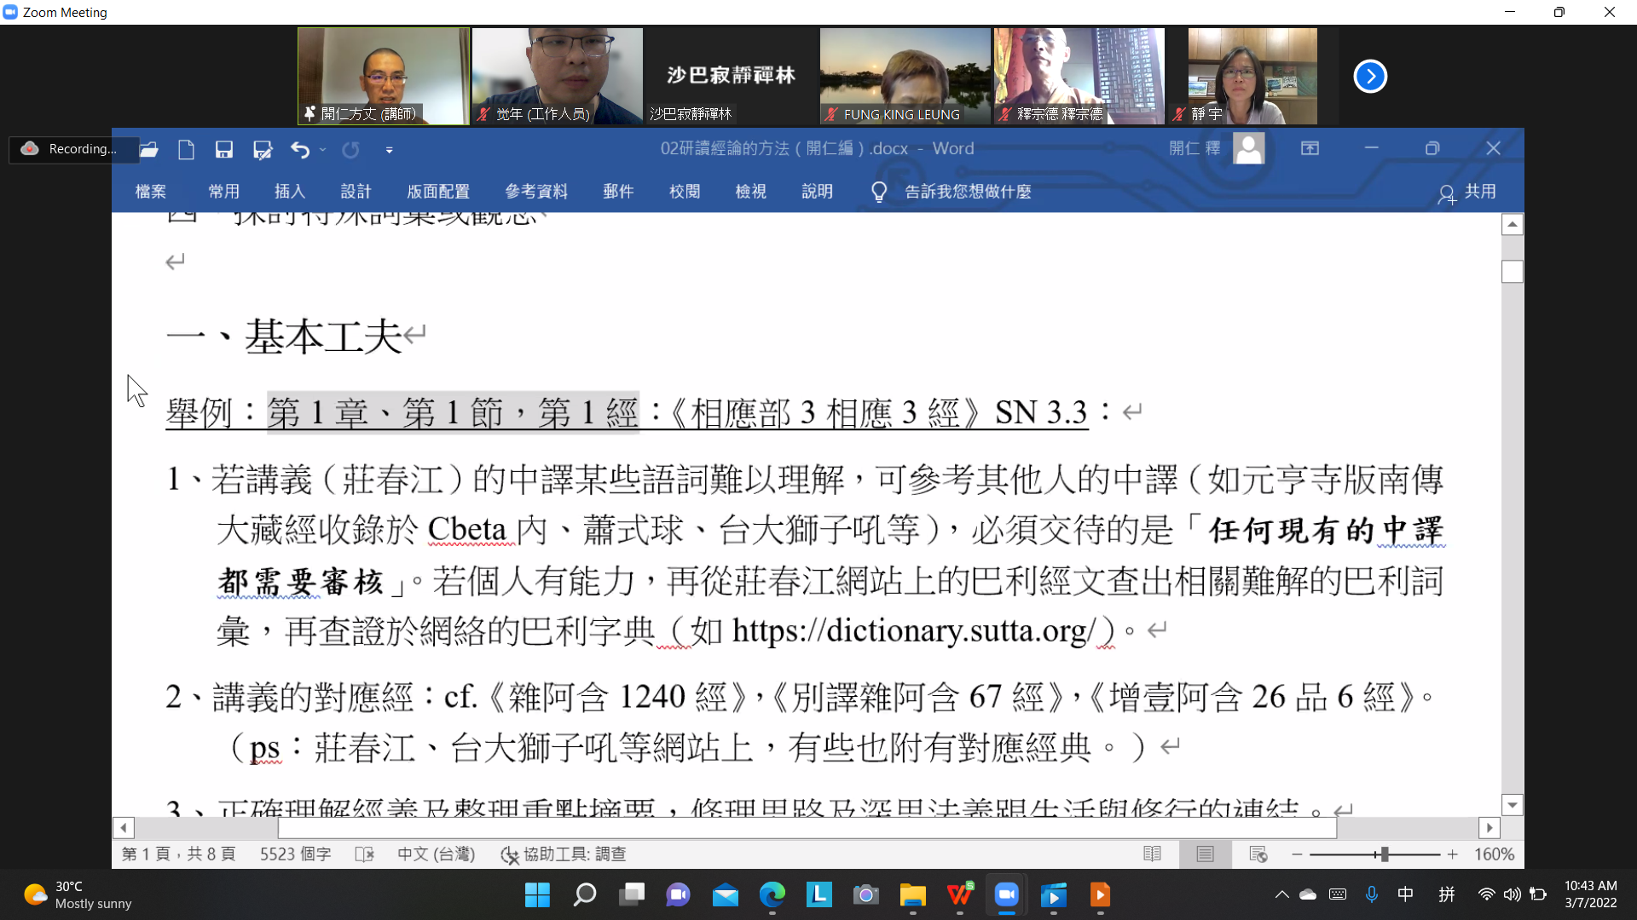Screen dimensions: 1637x920
Task: Click the spelling proofing icon in status bar
Action: [x=364, y=854]
